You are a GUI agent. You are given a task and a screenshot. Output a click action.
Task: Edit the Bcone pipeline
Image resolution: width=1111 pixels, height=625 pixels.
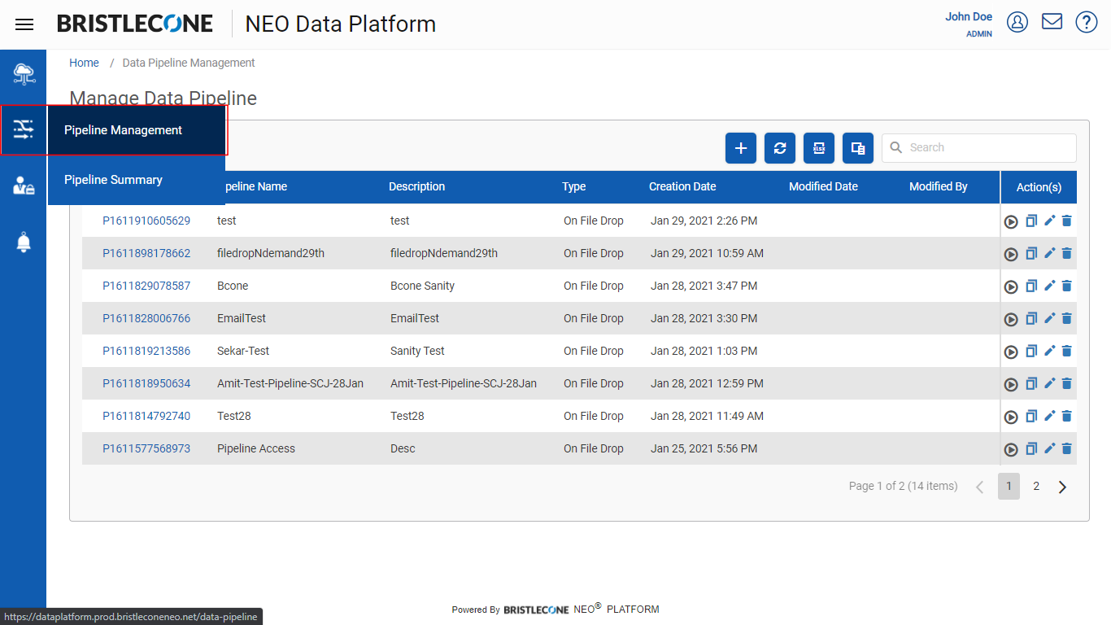pyautogui.click(x=1049, y=286)
